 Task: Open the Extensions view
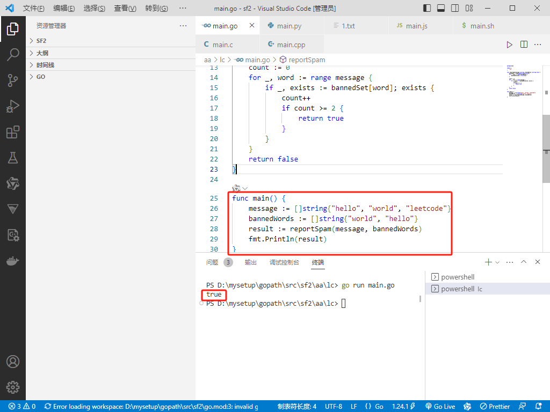point(13,132)
